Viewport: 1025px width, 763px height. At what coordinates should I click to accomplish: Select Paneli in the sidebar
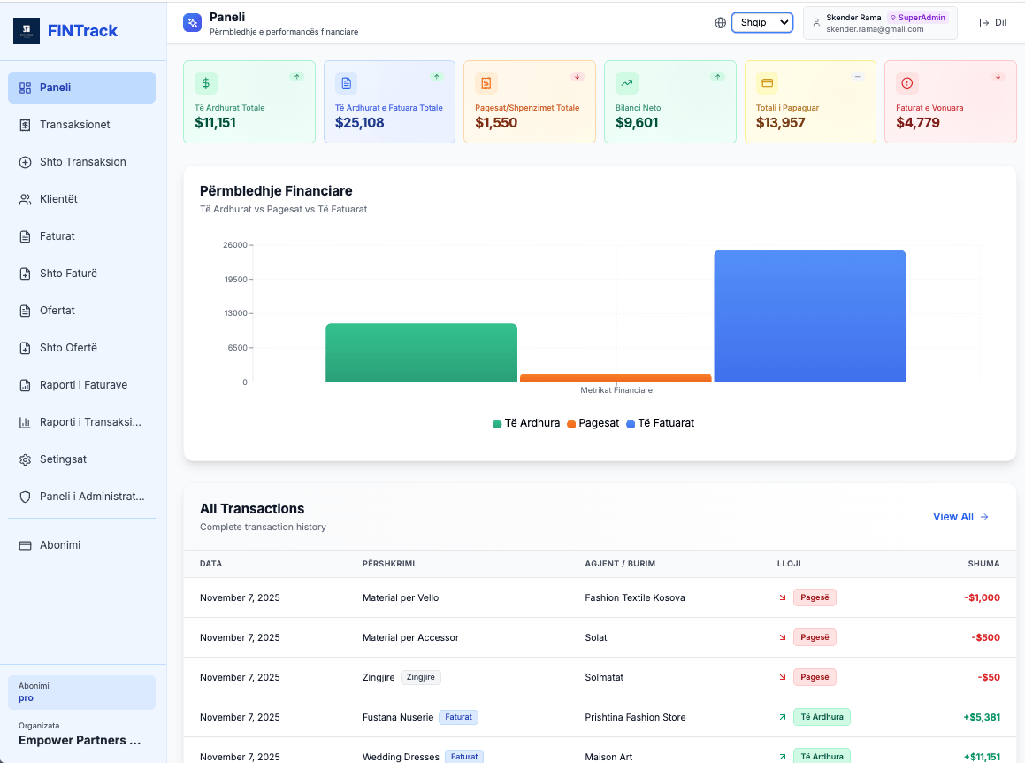(x=81, y=87)
